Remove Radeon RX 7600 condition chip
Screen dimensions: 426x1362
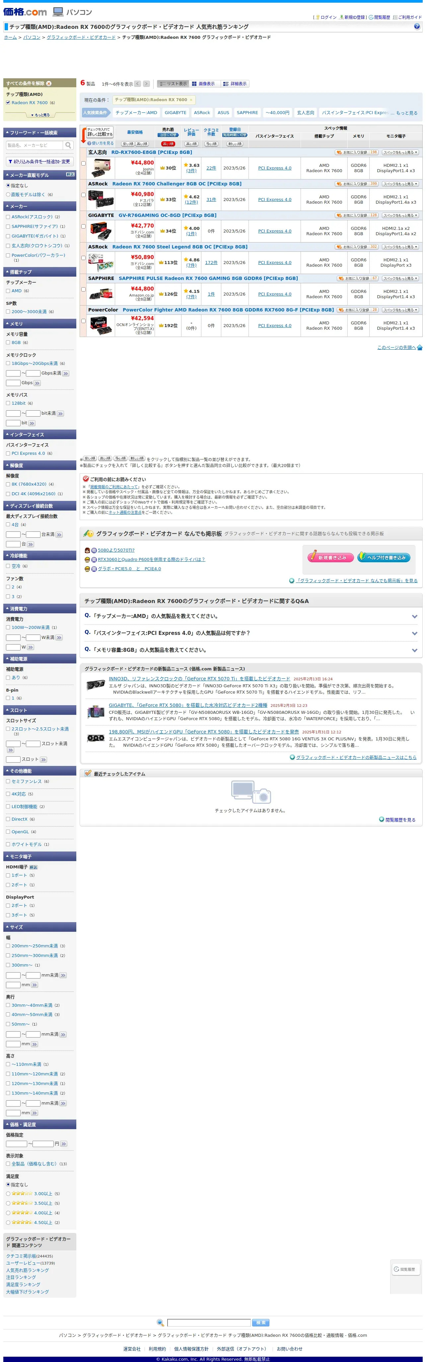click(x=191, y=100)
